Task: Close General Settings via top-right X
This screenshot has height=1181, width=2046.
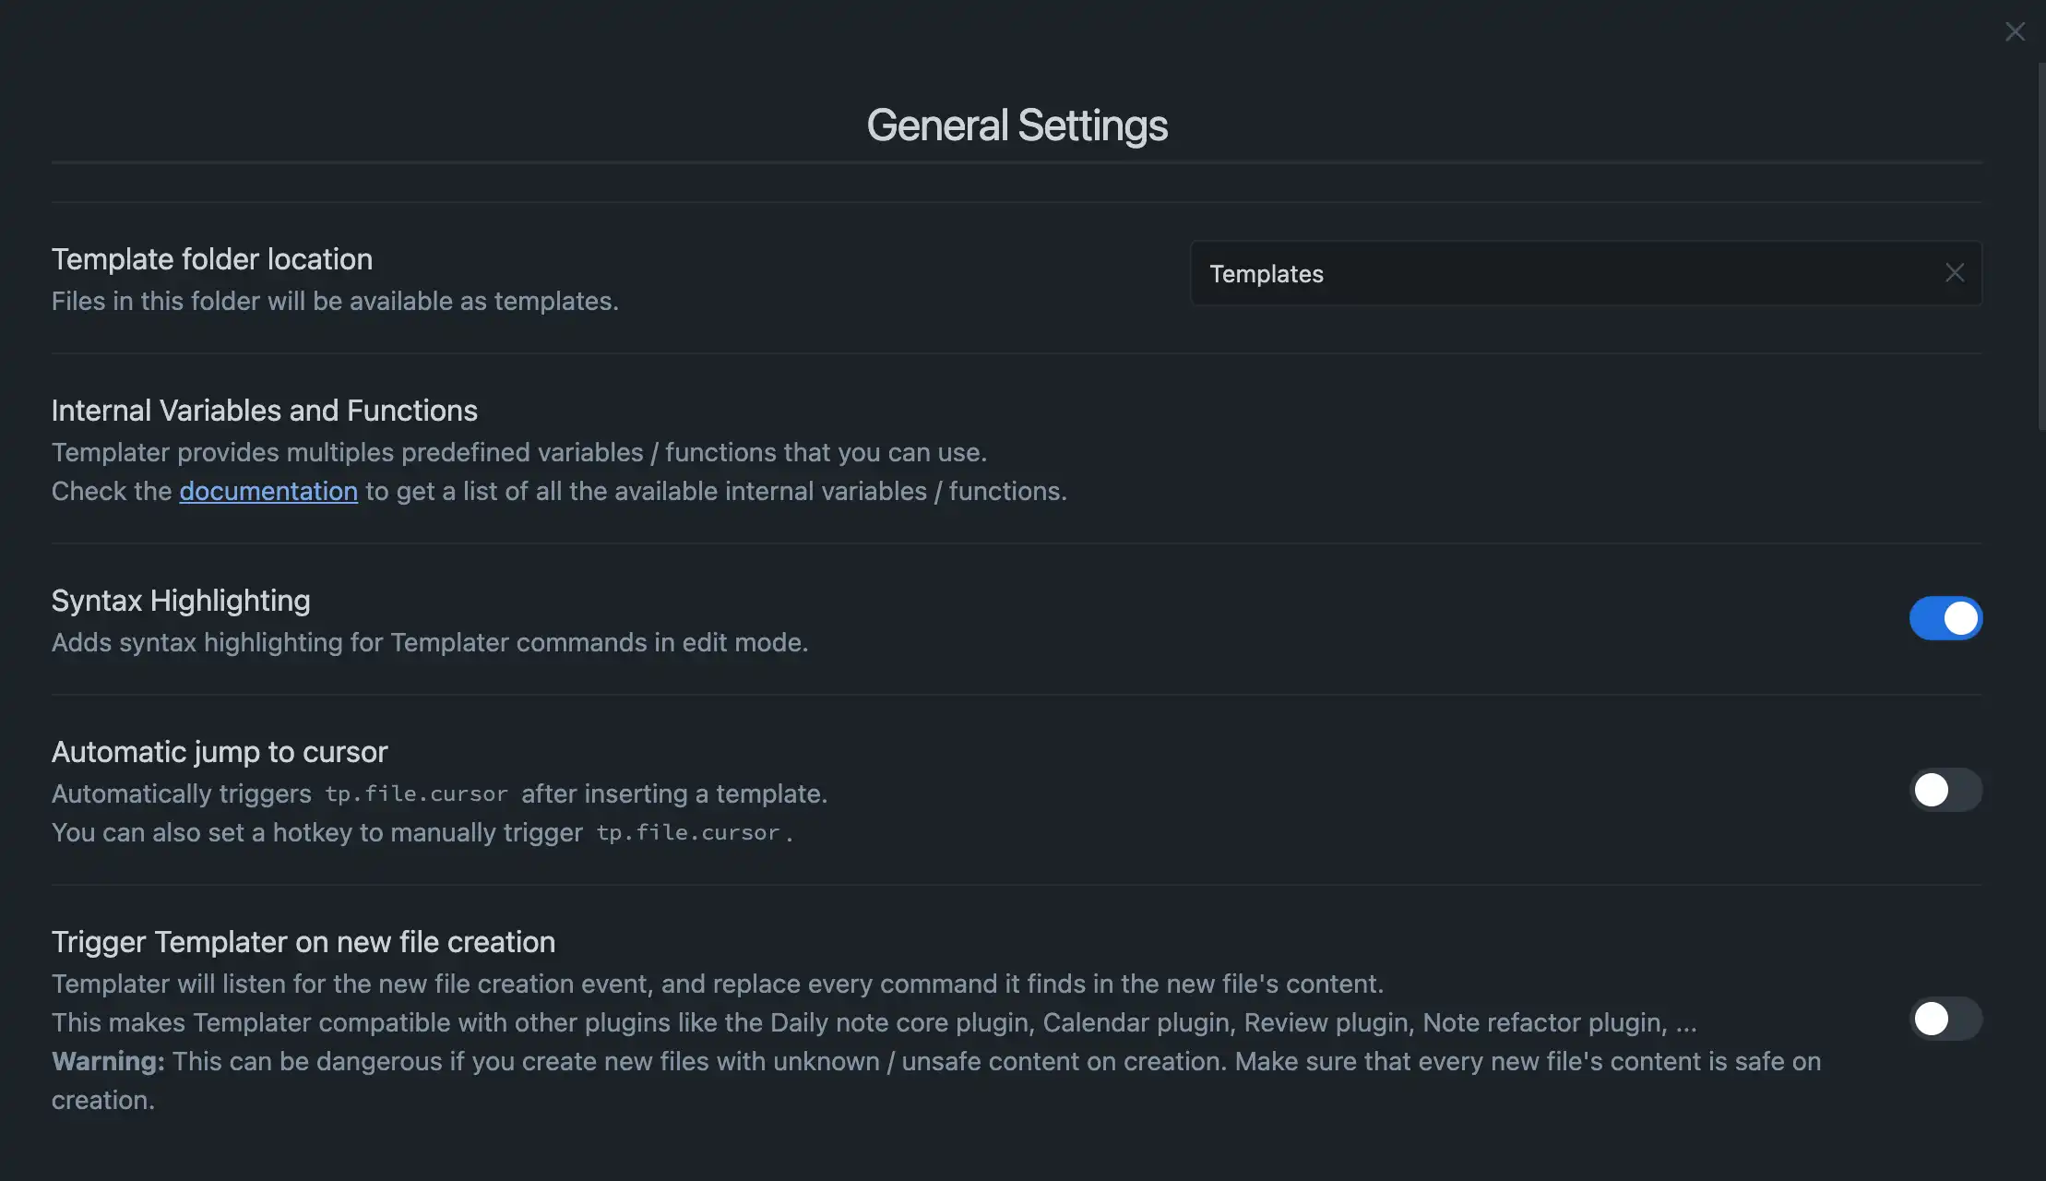Action: (2016, 30)
